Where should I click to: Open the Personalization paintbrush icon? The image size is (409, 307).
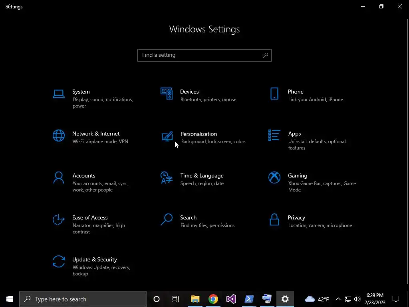[x=167, y=136]
